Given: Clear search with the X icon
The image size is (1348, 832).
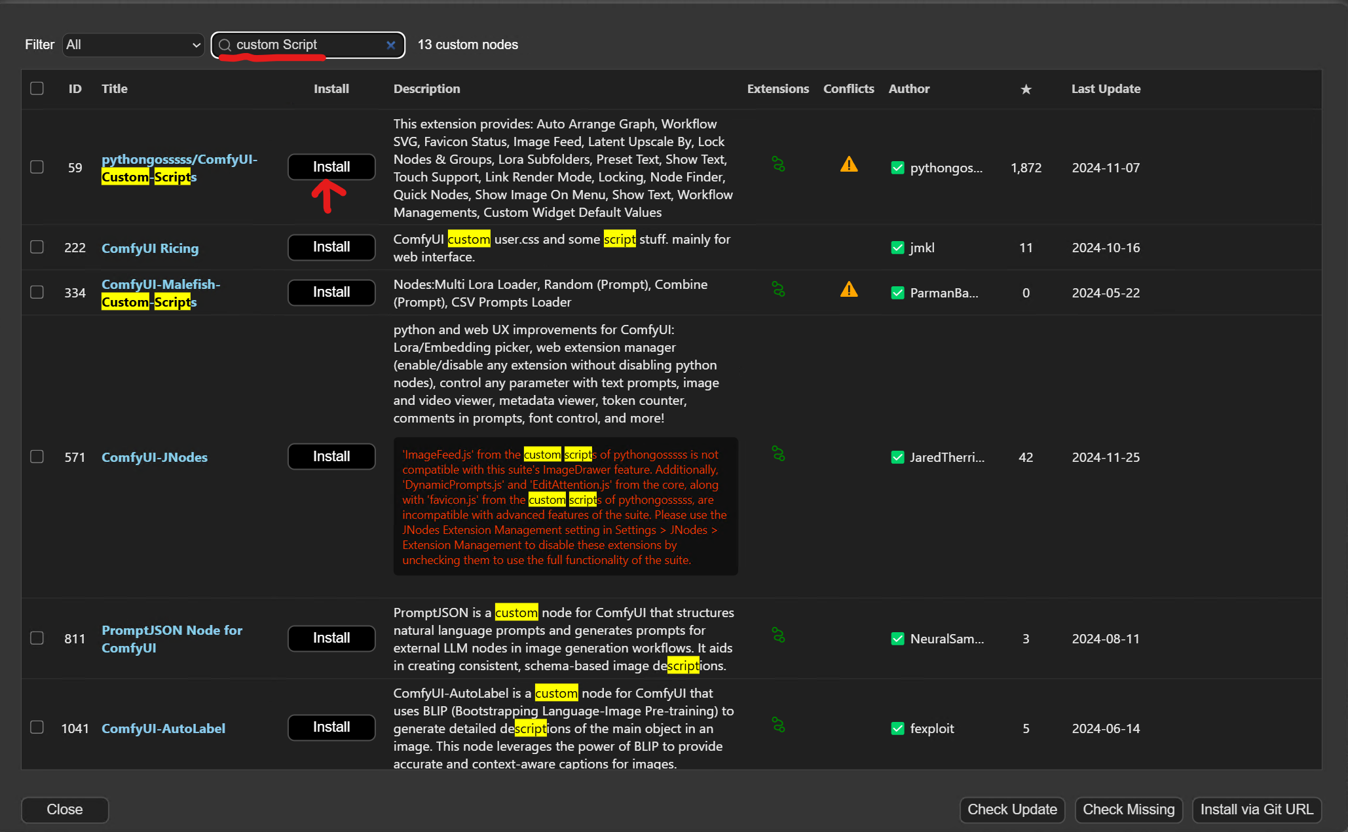Looking at the screenshot, I should [391, 45].
